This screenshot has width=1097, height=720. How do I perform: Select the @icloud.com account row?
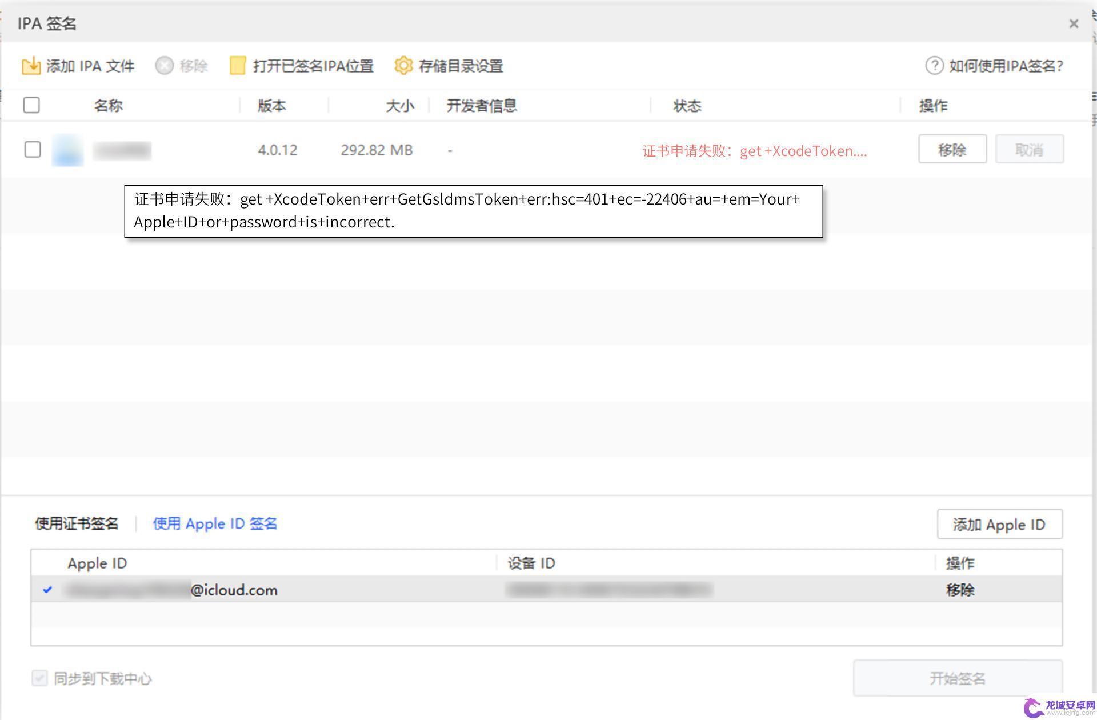(x=547, y=589)
